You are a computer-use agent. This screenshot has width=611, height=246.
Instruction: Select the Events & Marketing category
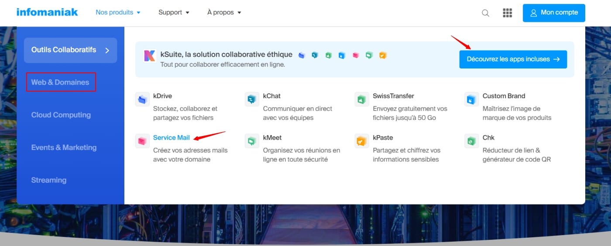click(64, 147)
